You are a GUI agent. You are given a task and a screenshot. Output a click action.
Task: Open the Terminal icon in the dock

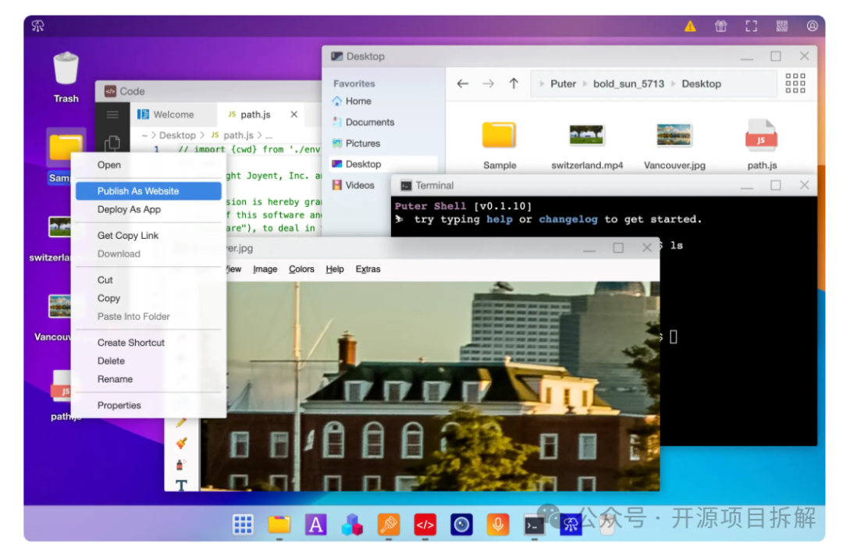tap(534, 524)
